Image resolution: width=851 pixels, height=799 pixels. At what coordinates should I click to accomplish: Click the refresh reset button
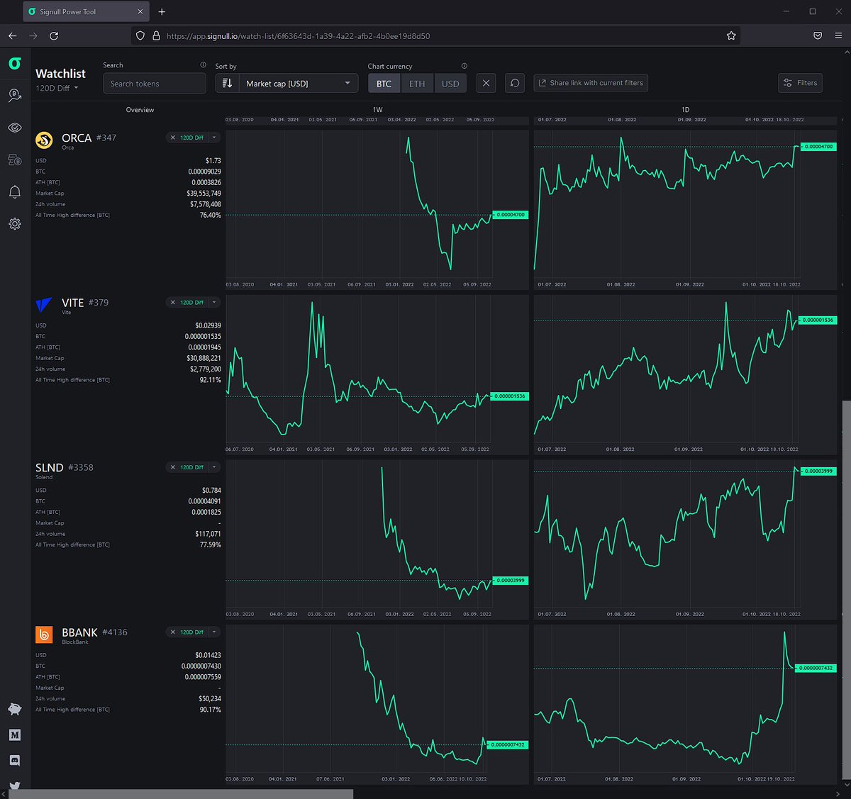(x=515, y=83)
